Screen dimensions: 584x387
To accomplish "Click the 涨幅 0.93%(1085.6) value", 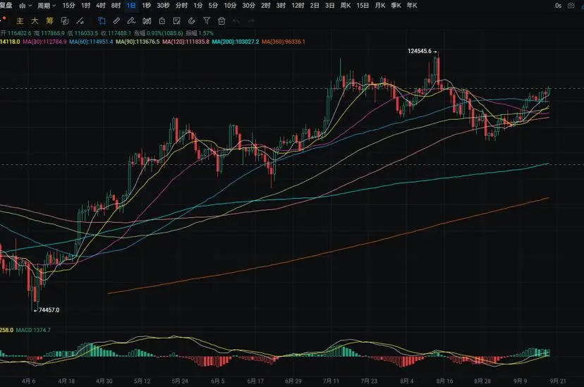I will (x=159, y=33).
